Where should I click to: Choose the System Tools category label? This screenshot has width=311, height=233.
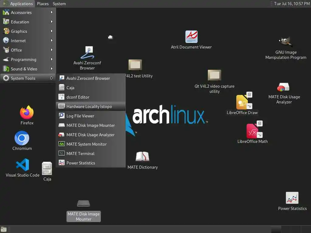(x=23, y=78)
